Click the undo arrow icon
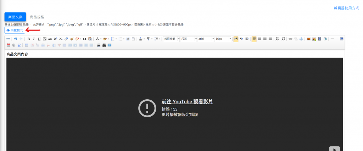363x151 pixels. (x=16, y=39)
